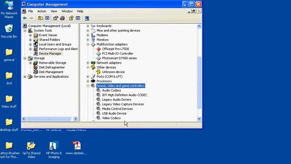Click console tree scroll right arrow
The height and width of the screenshot is (164, 291).
click(75, 118)
